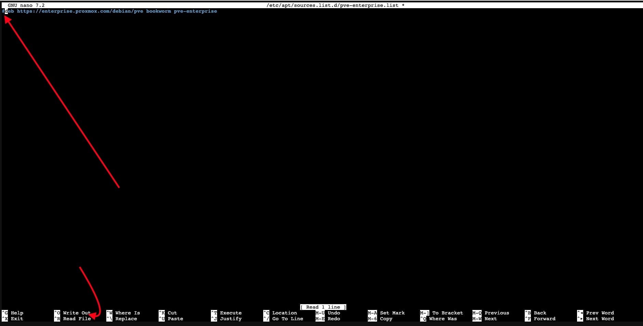Select the ^O Write Out shortcut

[x=72, y=313]
